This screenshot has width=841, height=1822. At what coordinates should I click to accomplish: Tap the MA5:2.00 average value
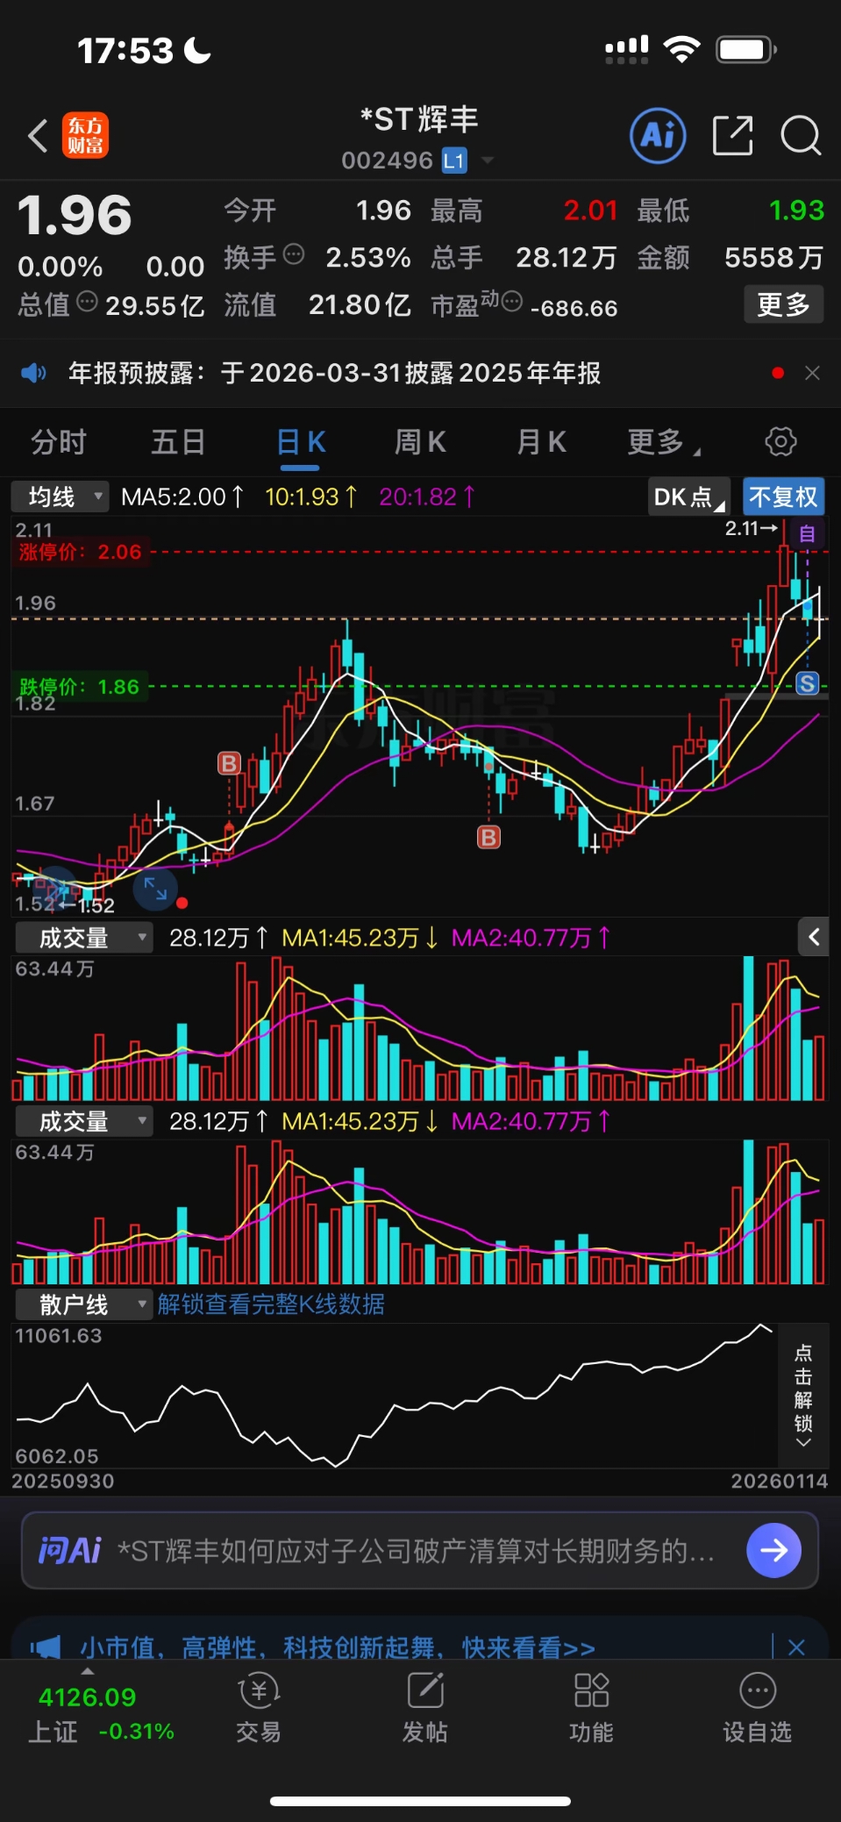pos(182,497)
